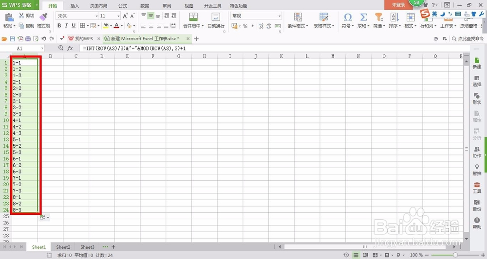Toggle center vertical alignment
This screenshot has width=487, height=259.
(x=150, y=16)
